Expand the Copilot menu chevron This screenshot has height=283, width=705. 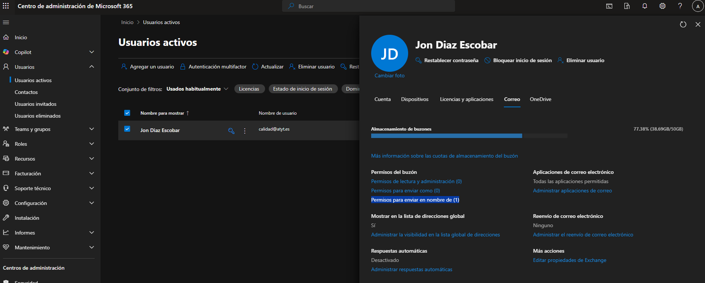92,52
